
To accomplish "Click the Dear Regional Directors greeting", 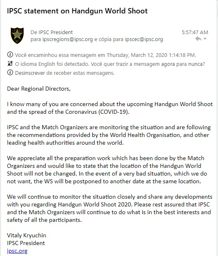I will point(39,89).
